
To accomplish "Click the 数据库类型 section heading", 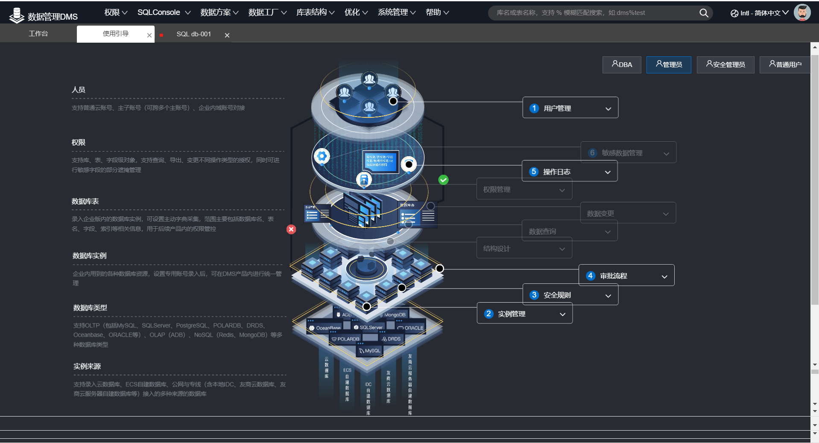I will click(90, 308).
